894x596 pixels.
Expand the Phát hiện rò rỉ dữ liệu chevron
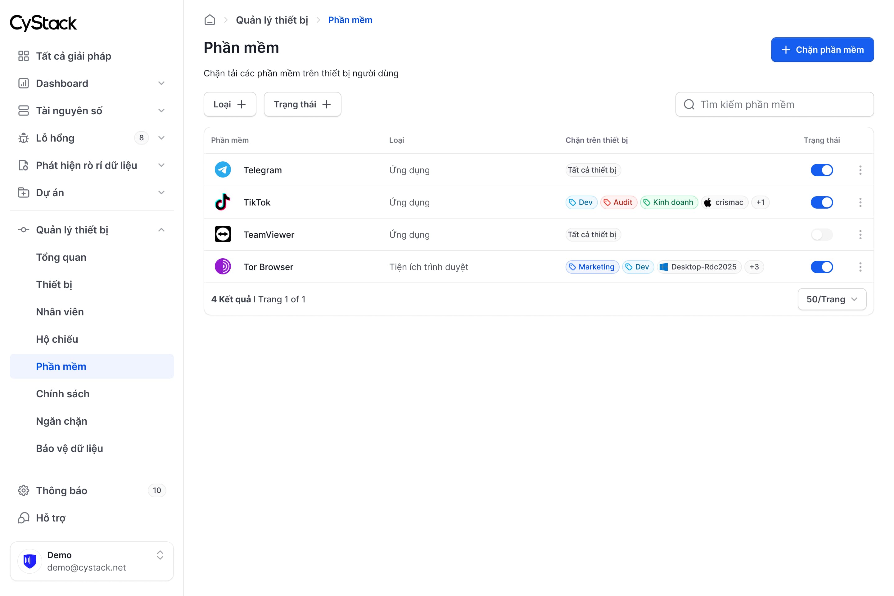point(161,165)
